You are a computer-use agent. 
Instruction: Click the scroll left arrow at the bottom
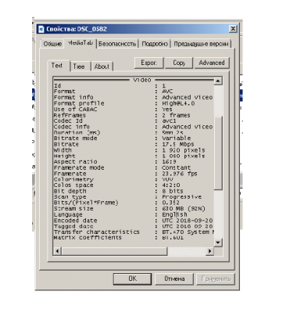coord(57,251)
